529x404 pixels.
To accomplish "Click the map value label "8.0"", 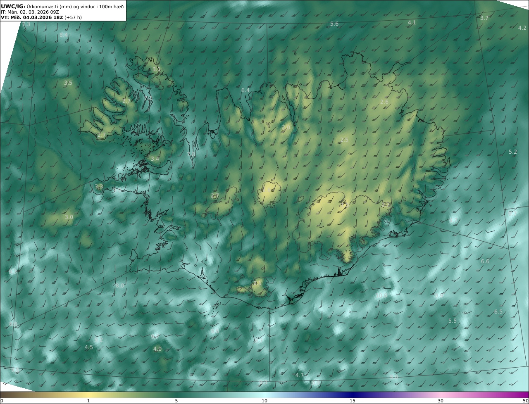I will coord(120,286).
